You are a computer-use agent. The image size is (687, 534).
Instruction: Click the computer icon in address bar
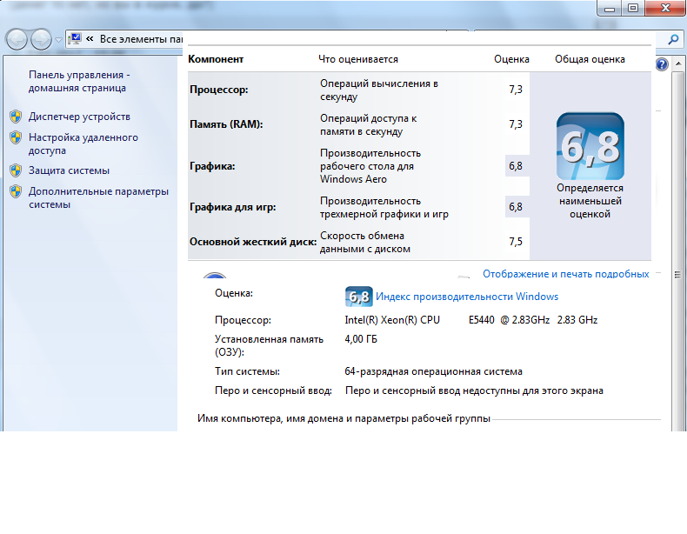[x=76, y=39]
